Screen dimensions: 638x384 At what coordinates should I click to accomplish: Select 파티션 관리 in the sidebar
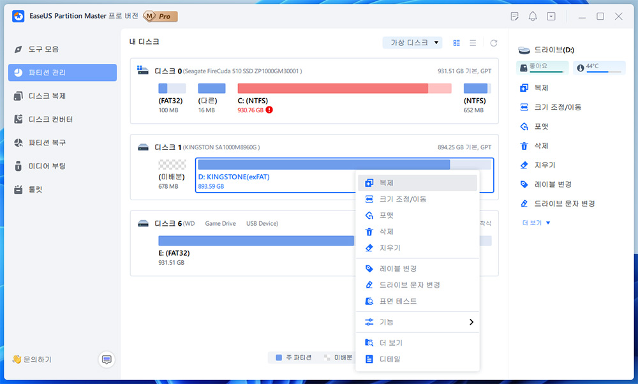[x=63, y=73]
